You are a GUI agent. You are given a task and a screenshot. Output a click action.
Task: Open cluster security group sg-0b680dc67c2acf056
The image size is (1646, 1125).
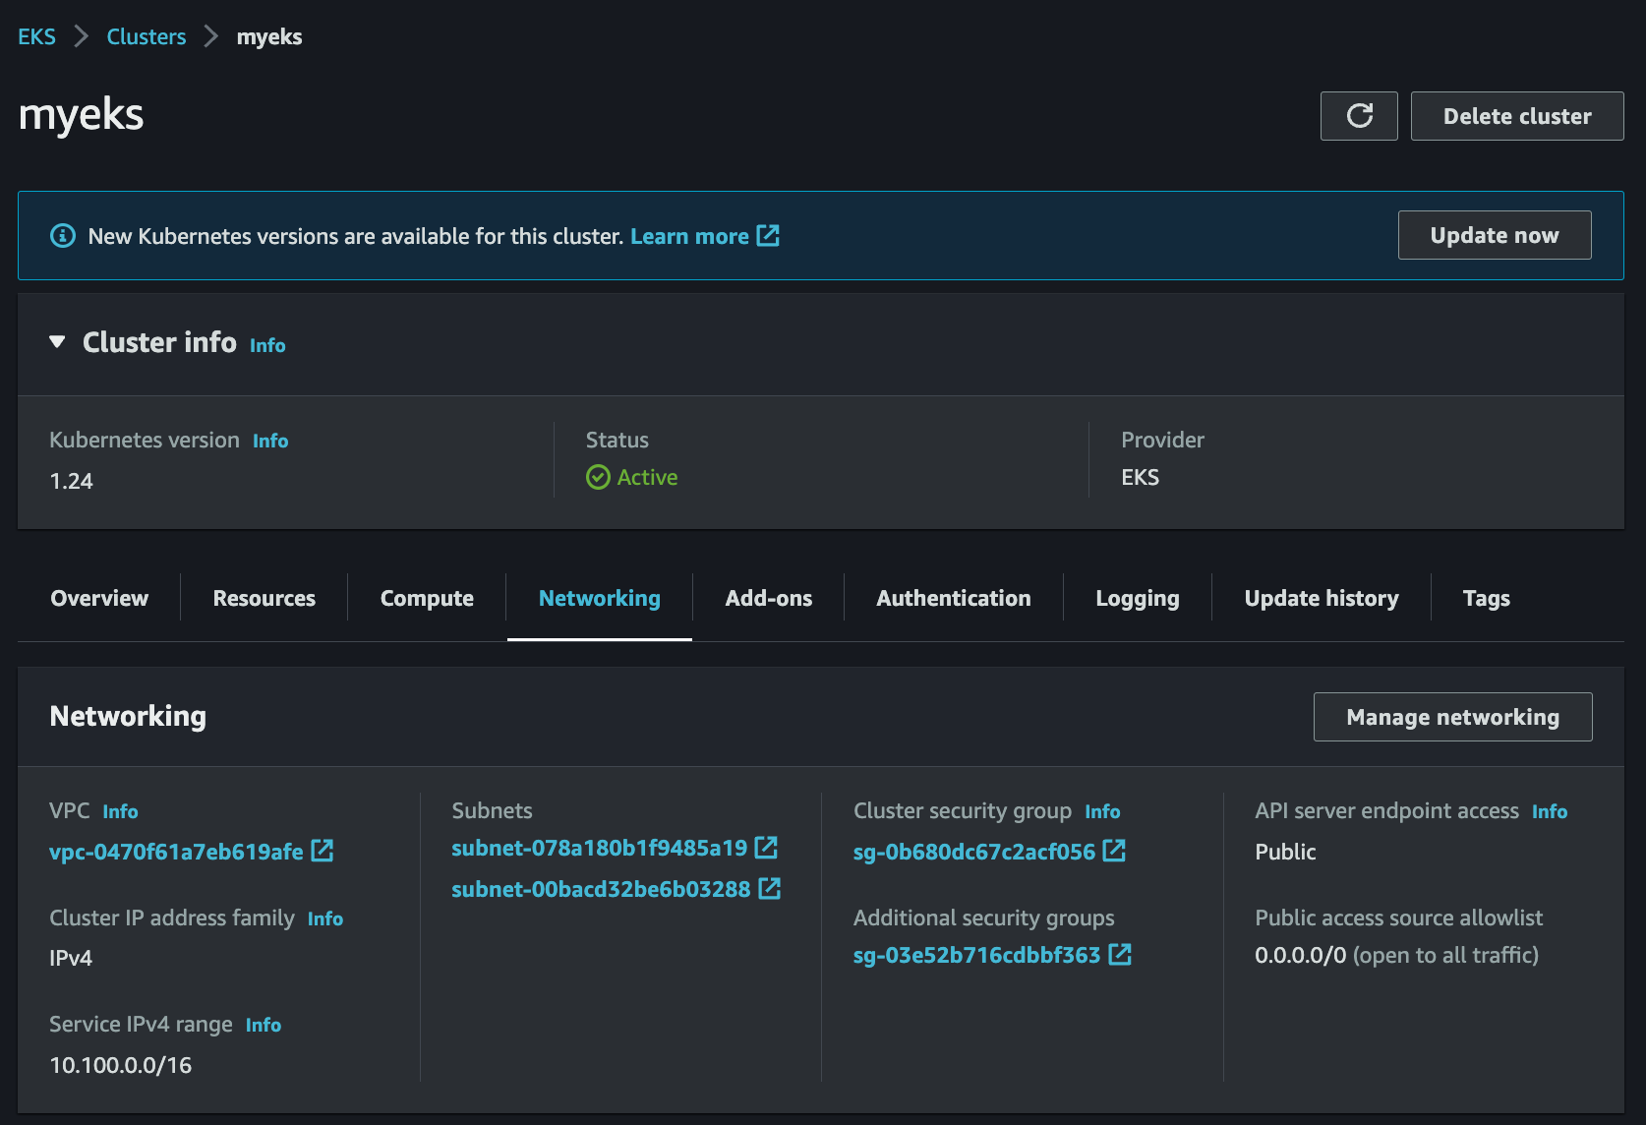(x=974, y=852)
